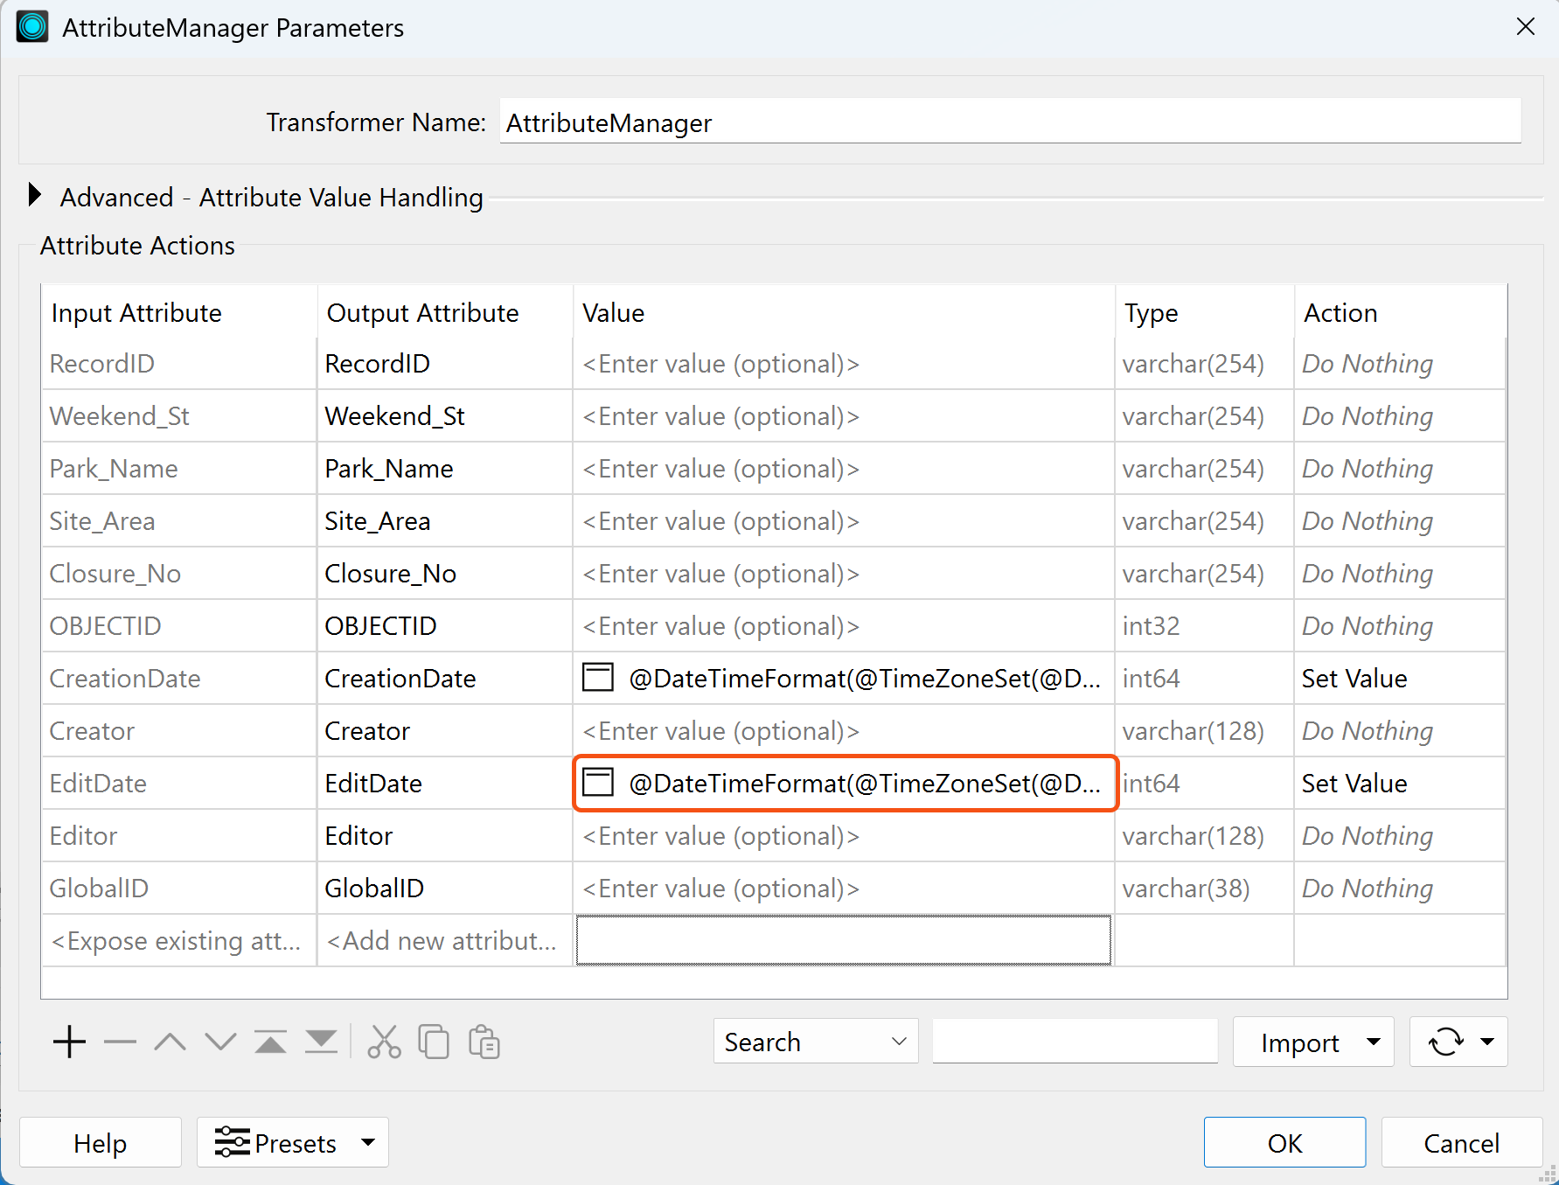1559x1185 pixels.
Task: Move the selected row down
Action: click(x=220, y=1042)
